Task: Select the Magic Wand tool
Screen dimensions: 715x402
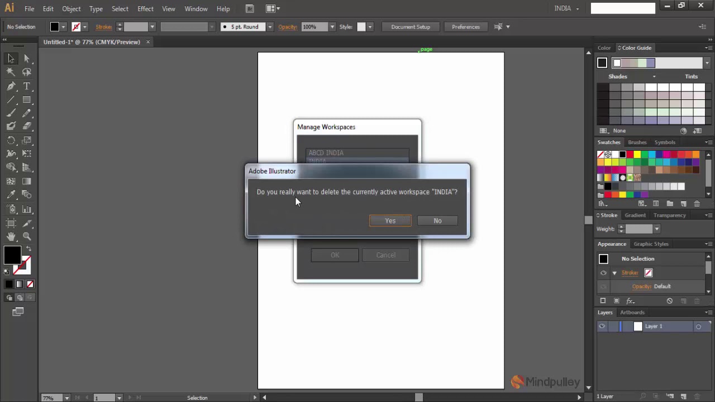Action: pyautogui.click(x=11, y=72)
